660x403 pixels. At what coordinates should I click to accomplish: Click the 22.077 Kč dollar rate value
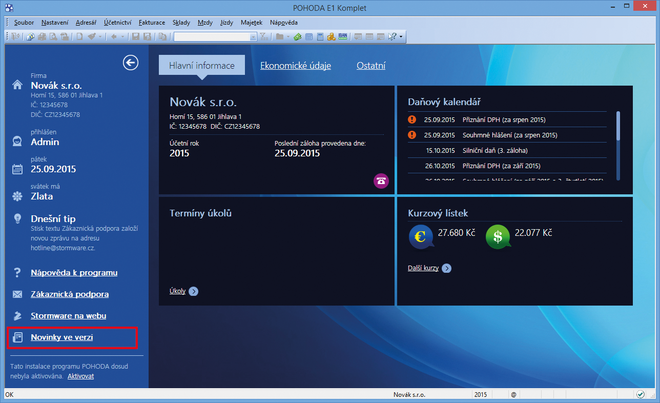tap(533, 233)
